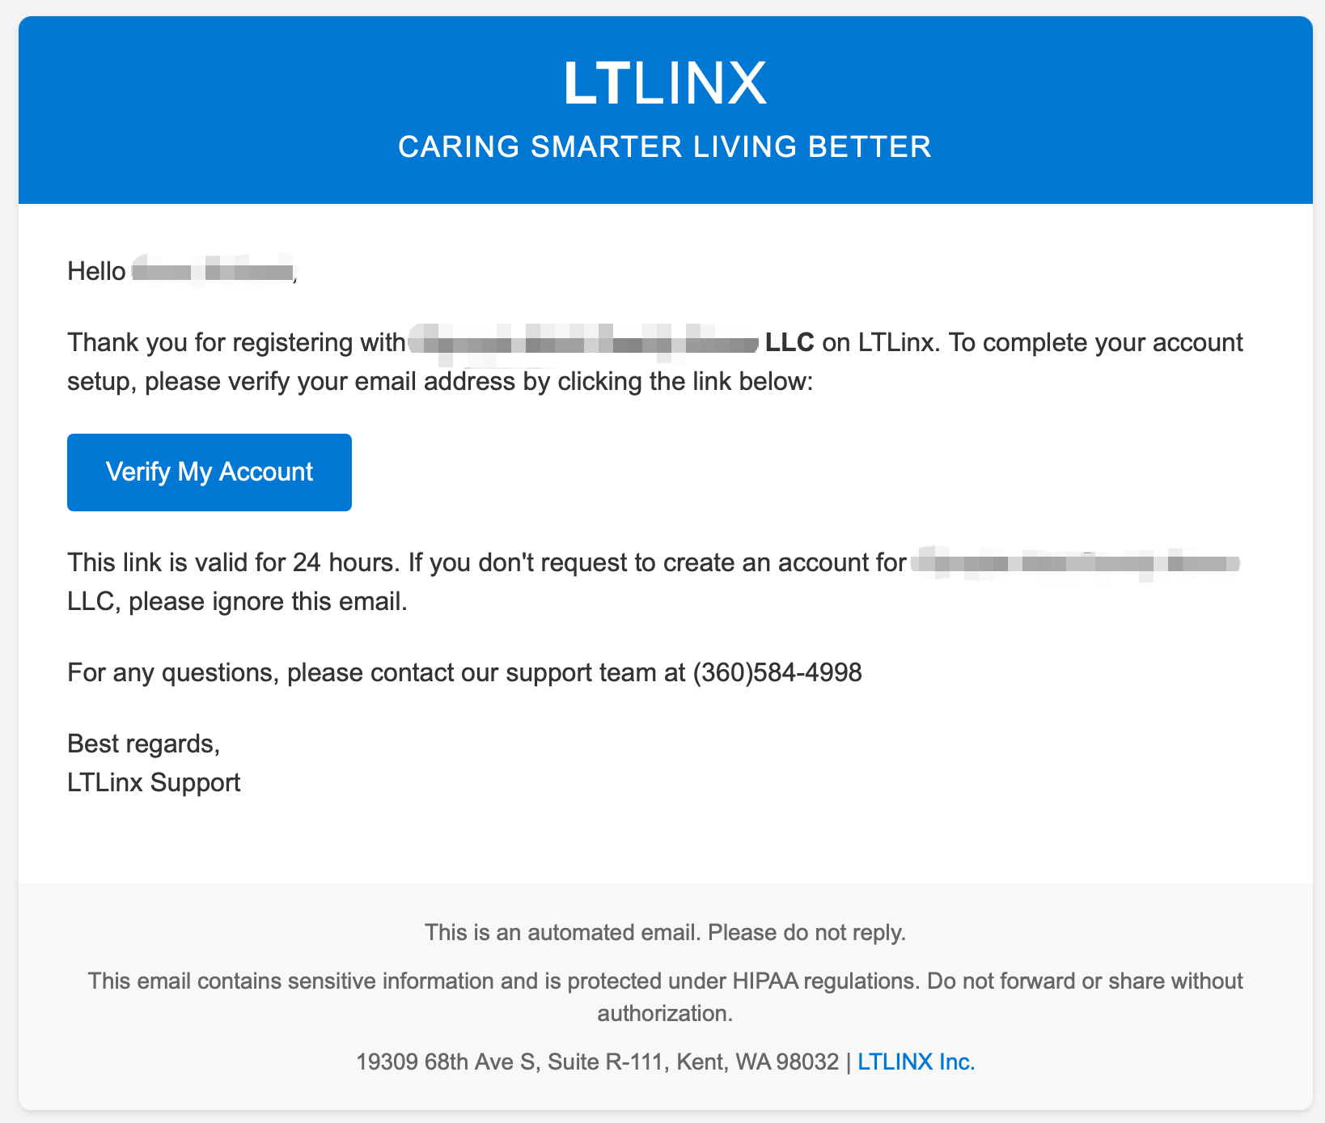Select the blurred recipient name after Hello

click(x=212, y=271)
